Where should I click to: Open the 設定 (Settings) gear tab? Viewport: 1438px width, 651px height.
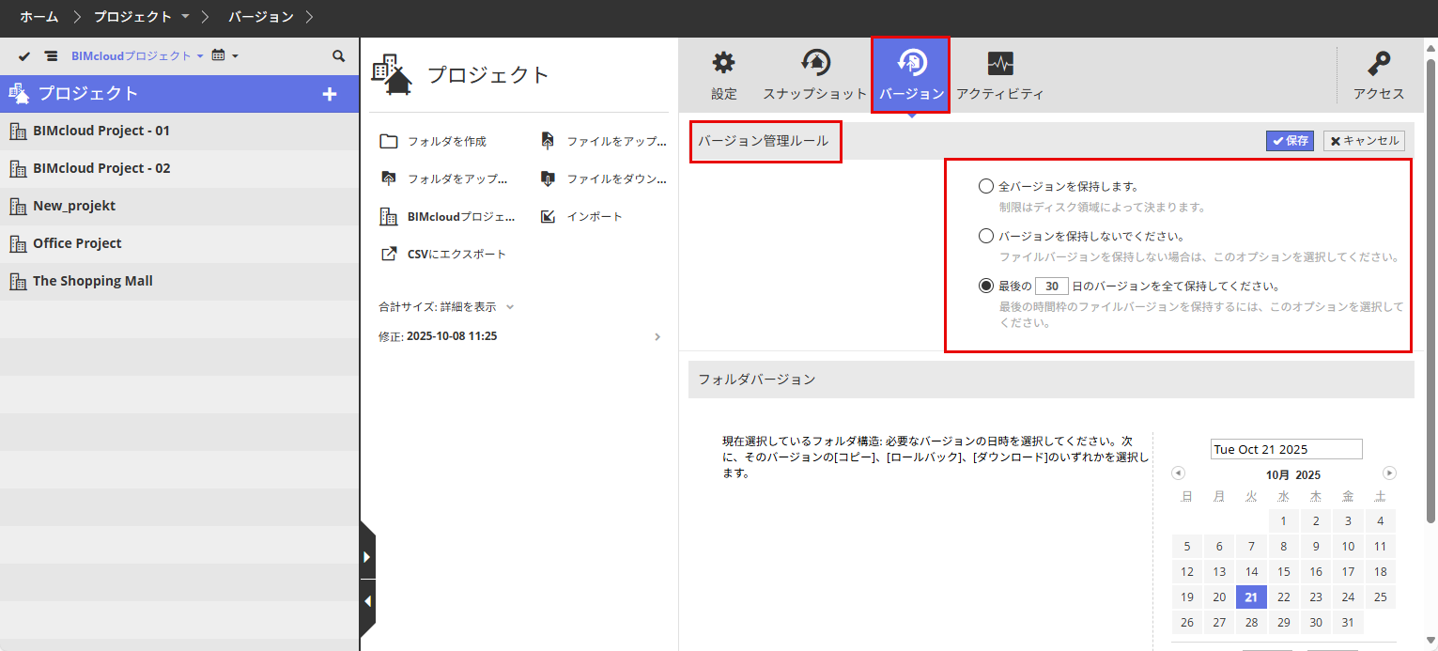coord(723,64)
